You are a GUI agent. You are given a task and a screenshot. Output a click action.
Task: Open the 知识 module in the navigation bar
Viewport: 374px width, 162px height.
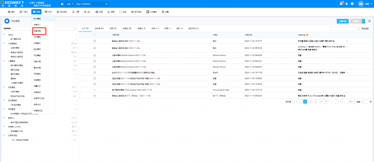tap(48, 12)
